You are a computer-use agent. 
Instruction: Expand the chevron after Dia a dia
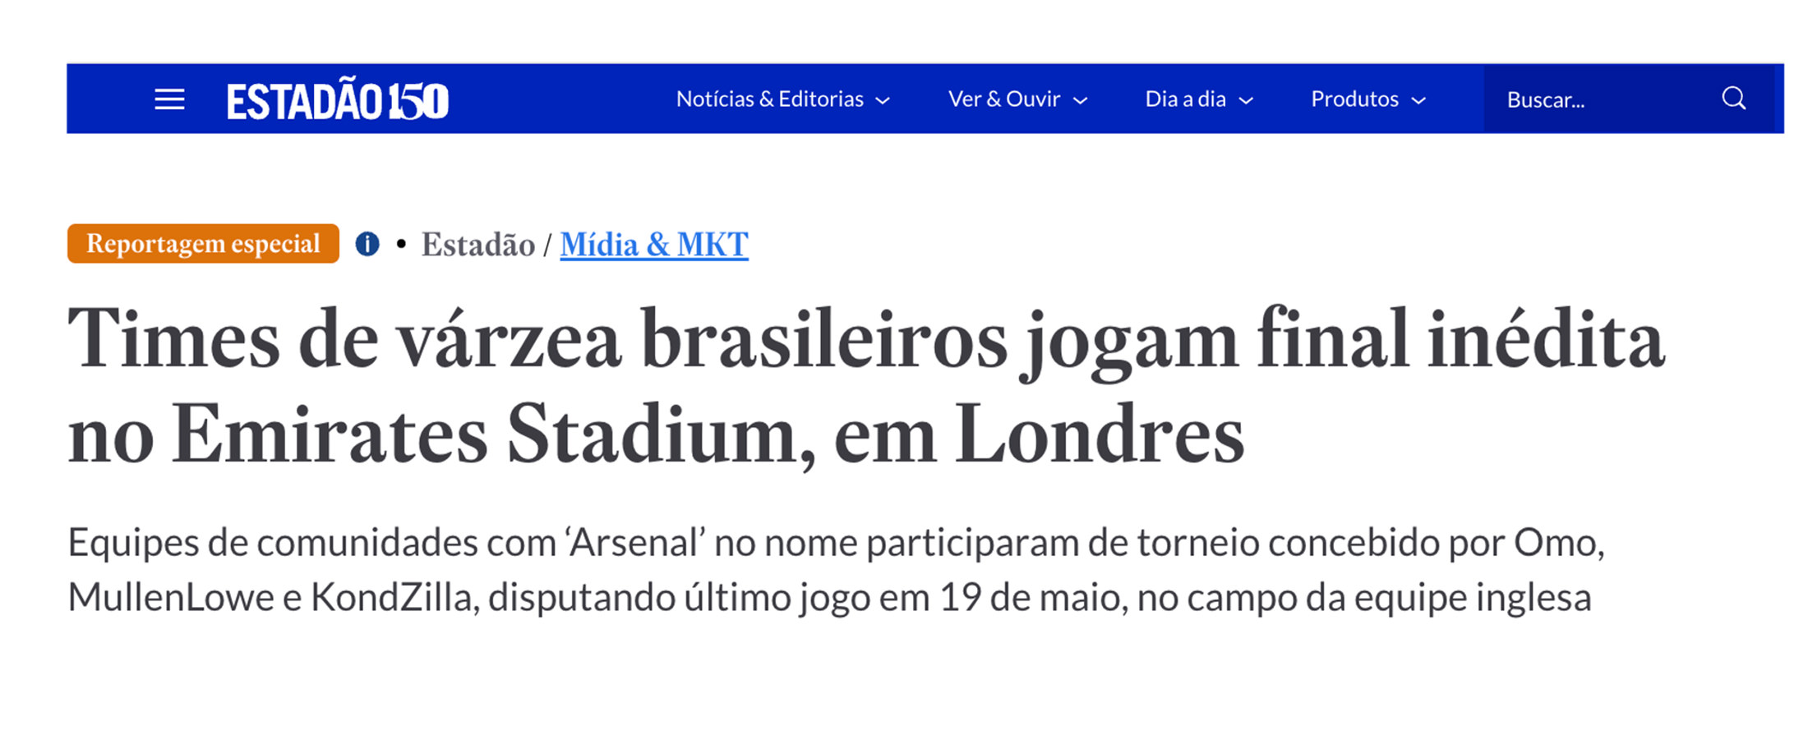click(x=1246, y=101)
